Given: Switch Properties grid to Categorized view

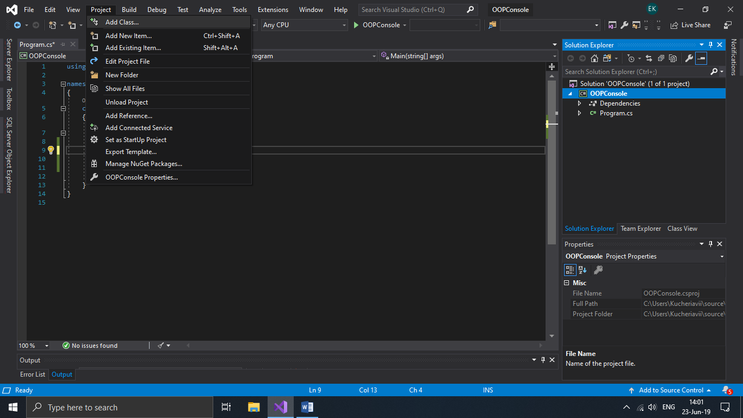Looking at the screenshot, I should (x=570, y=269).
